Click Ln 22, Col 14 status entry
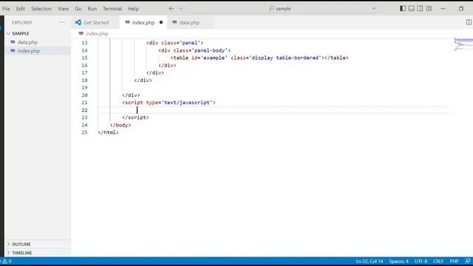Screen dimensions: 473x266 pyautogui.click(x=370, y=261)
